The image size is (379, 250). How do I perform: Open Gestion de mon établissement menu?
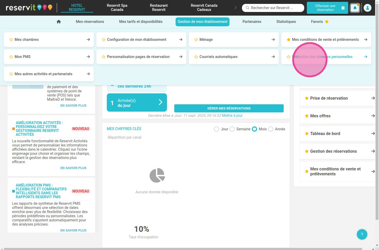(202, 22)
